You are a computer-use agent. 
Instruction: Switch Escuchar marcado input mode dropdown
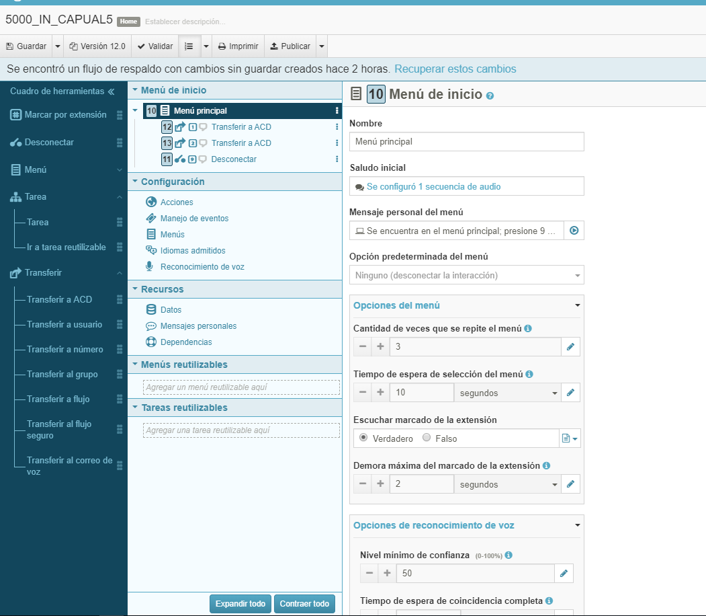pos(570,438)
